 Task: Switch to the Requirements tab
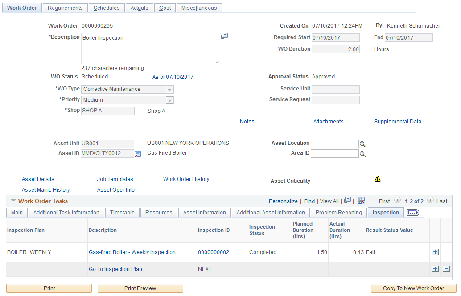[x=65, y=8]
